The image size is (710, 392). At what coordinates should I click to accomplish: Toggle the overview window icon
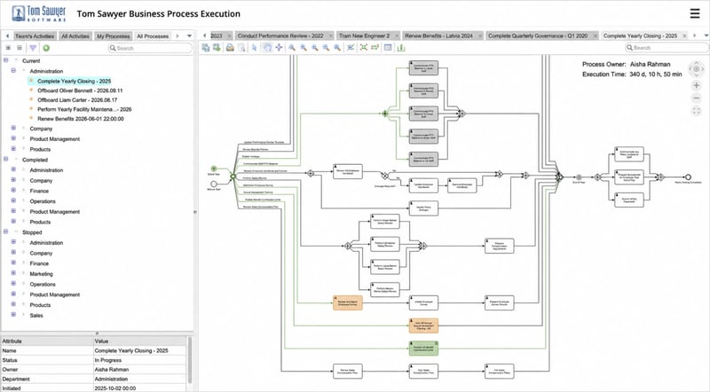pyautogui.click(x=388, y=48)
